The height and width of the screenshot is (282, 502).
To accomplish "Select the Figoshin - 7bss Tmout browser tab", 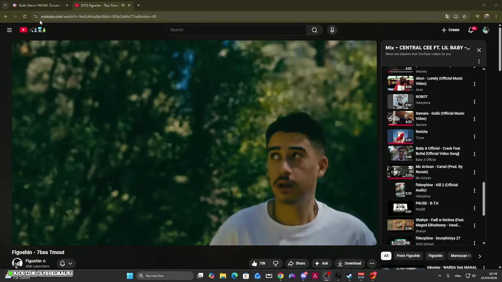I will click(x=103, y=5).
